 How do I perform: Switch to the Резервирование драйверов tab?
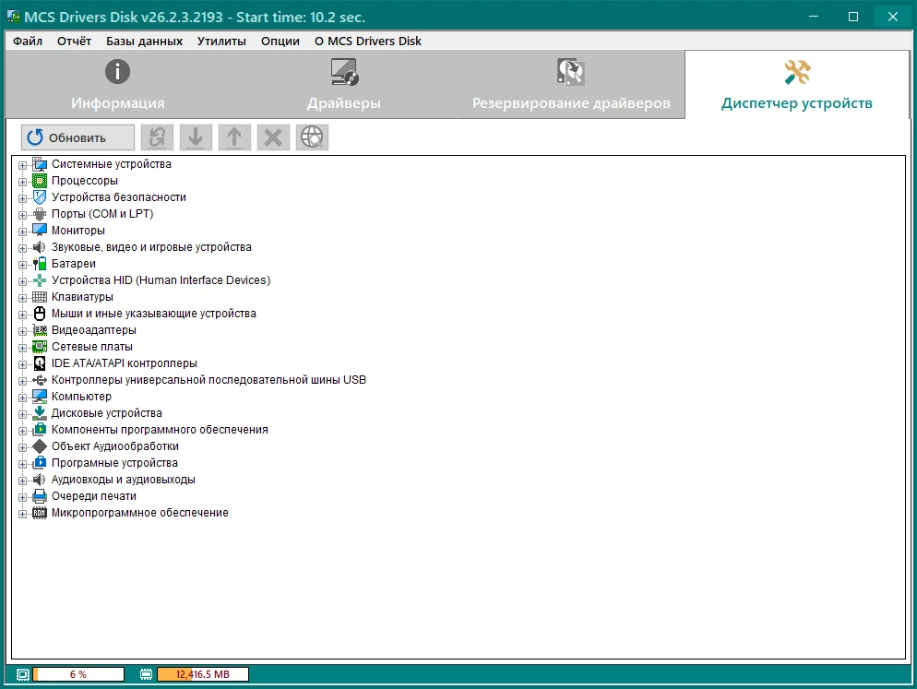coord(571,85)
